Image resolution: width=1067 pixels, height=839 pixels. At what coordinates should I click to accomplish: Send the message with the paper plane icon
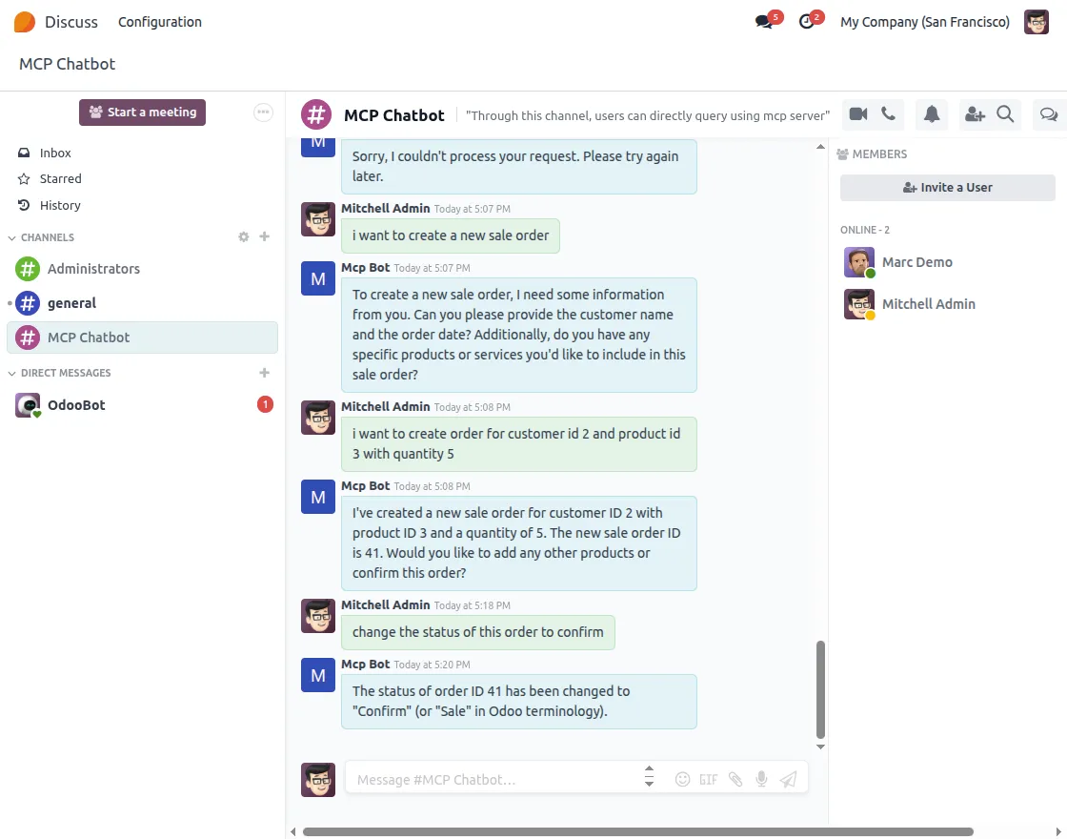(788, 779)
